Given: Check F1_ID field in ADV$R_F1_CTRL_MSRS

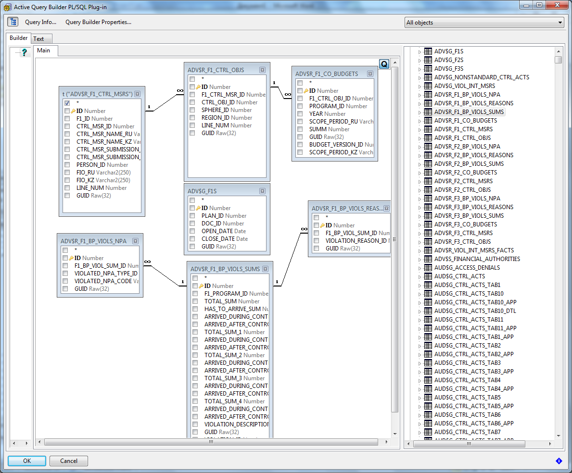Looking at the screenshot, I should pyautogui.click(x=67, y=119).
